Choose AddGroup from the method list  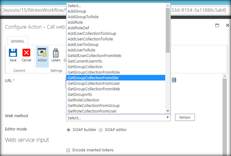[x=116, y=11]
